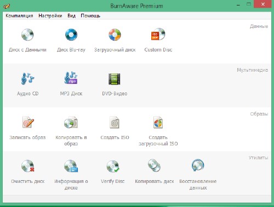The width and height of the screenshot is (274, 207).
Task: Open the MP3 Диск icon
Action: click(x=71, y=78)
